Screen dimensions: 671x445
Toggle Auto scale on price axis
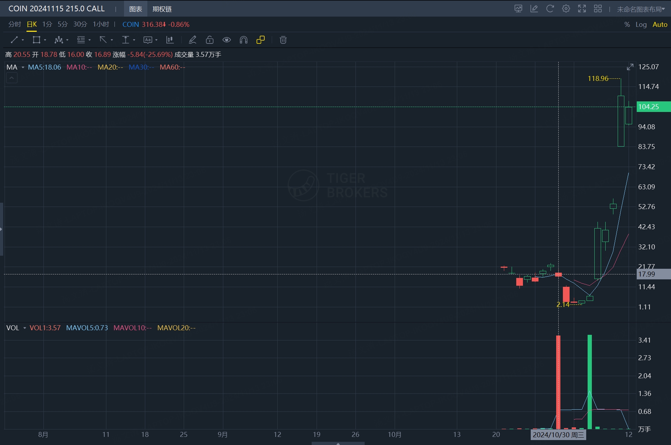click(660, 24)
